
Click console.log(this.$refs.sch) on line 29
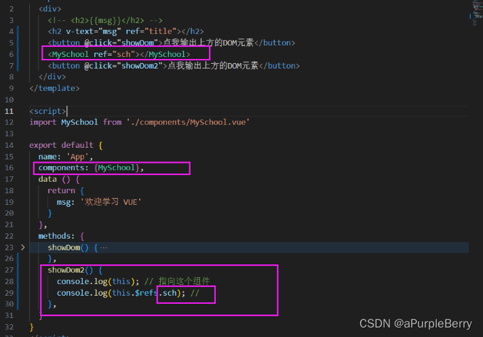point(121,293)
